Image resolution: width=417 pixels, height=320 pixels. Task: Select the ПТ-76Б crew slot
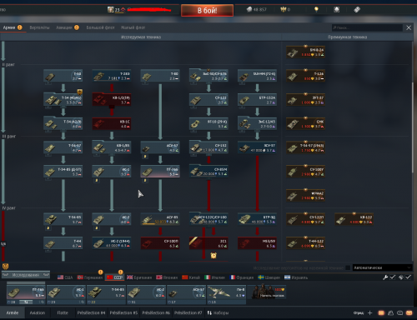(26, 294)
